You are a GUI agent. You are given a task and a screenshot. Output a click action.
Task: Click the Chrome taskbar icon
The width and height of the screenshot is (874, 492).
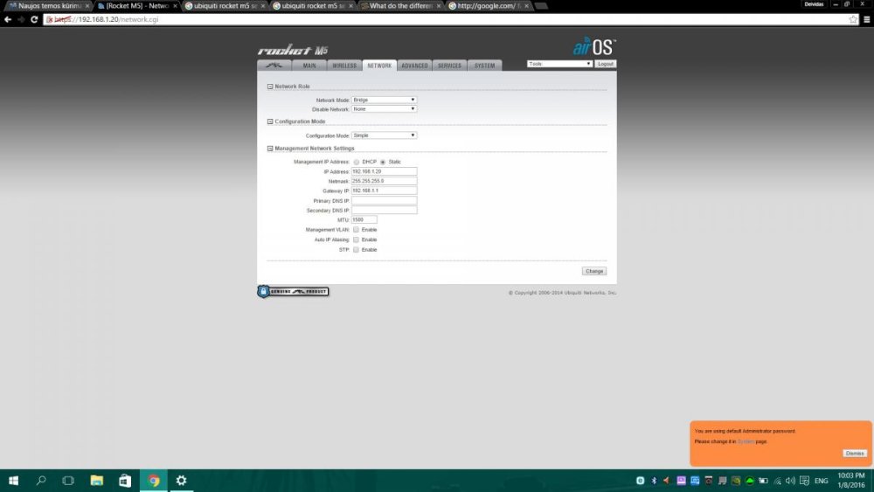click(153, 481)
